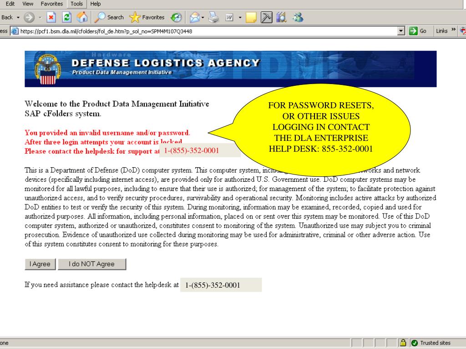Click the yellow note icon
The height and width of the screenshot is (349, 466).
(251, 18)
